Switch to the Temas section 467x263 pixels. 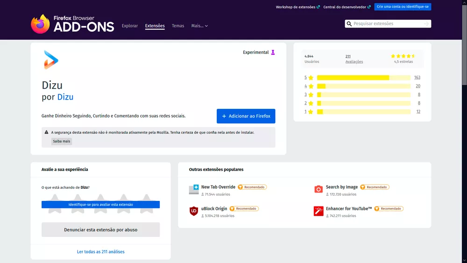point(178,26)
